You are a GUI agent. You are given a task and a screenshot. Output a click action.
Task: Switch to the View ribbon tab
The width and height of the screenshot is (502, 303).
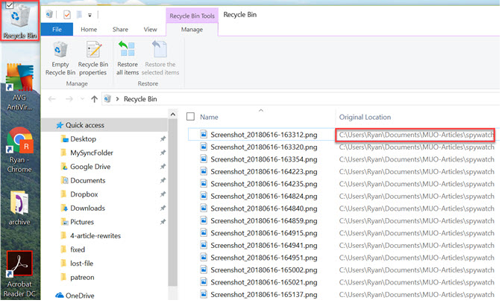[150, 29]
